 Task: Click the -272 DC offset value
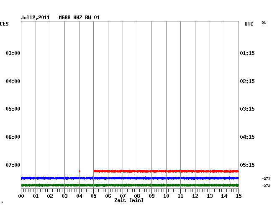coord(266,186)
